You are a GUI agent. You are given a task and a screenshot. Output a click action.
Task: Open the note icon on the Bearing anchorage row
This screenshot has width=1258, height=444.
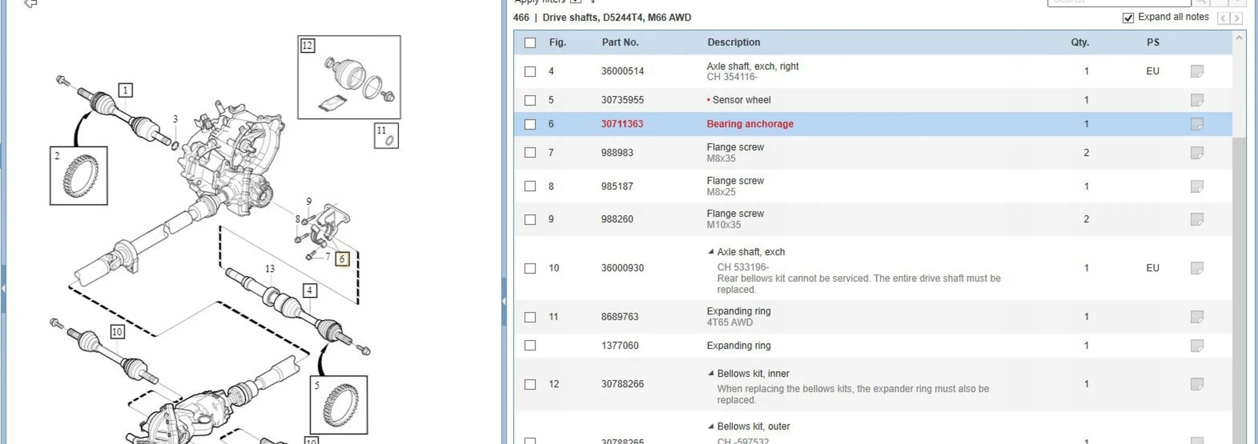[x=1197, y=124]
